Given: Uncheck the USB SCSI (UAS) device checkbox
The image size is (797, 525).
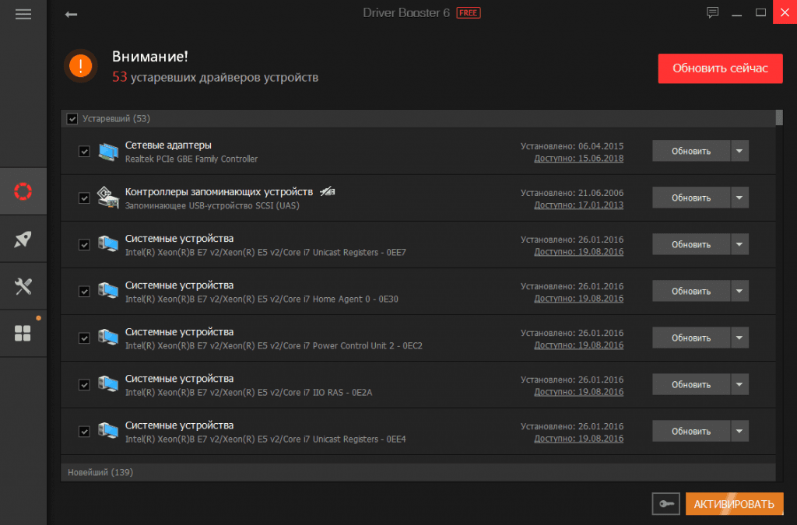Looking at the screenshot, I should 84,198.
